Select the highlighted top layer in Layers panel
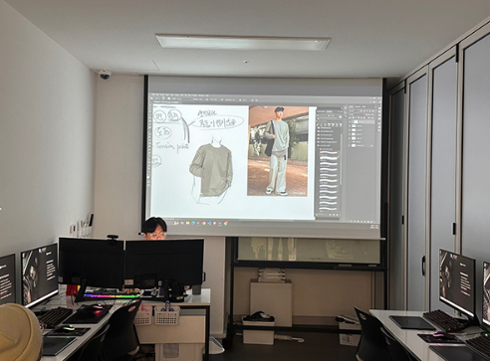The width and height of the screenshot is (490, 361). pyautogui.click(x=364, y=121)
